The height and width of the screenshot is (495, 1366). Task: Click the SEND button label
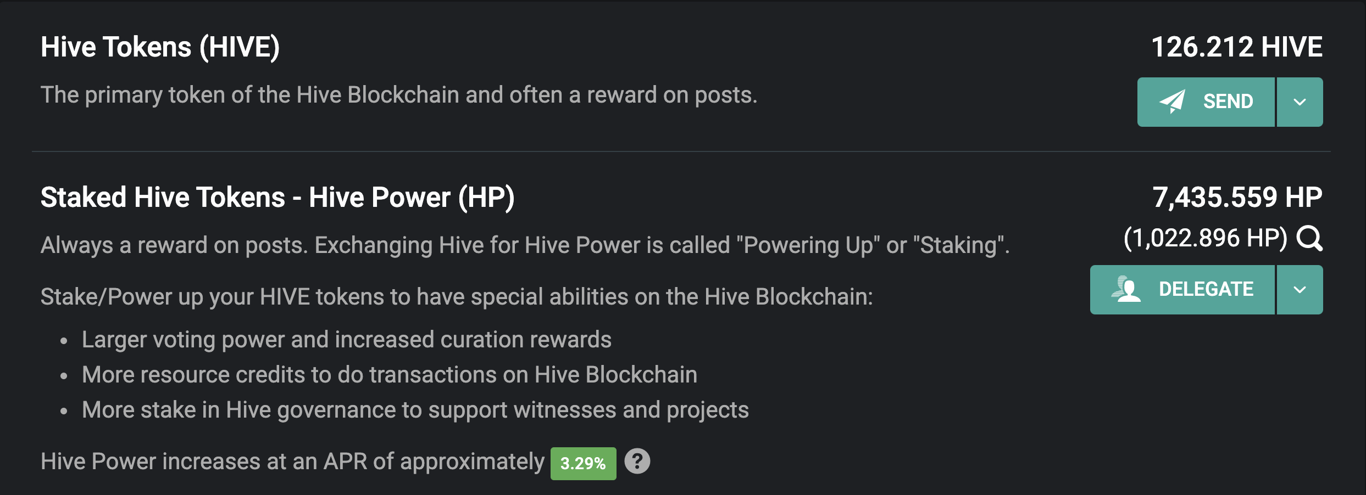click(x=1228, y=102)
